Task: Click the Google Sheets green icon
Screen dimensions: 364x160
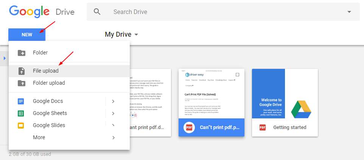Action: point(21,113)
